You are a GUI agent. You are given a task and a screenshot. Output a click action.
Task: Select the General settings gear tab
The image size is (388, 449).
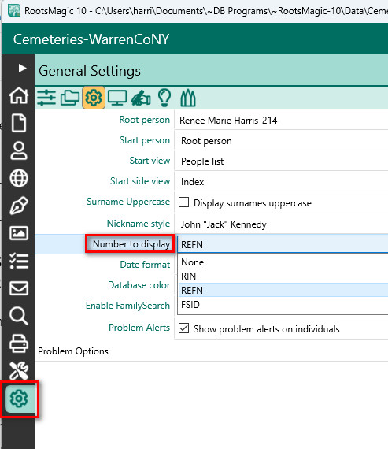click(94, 98)
